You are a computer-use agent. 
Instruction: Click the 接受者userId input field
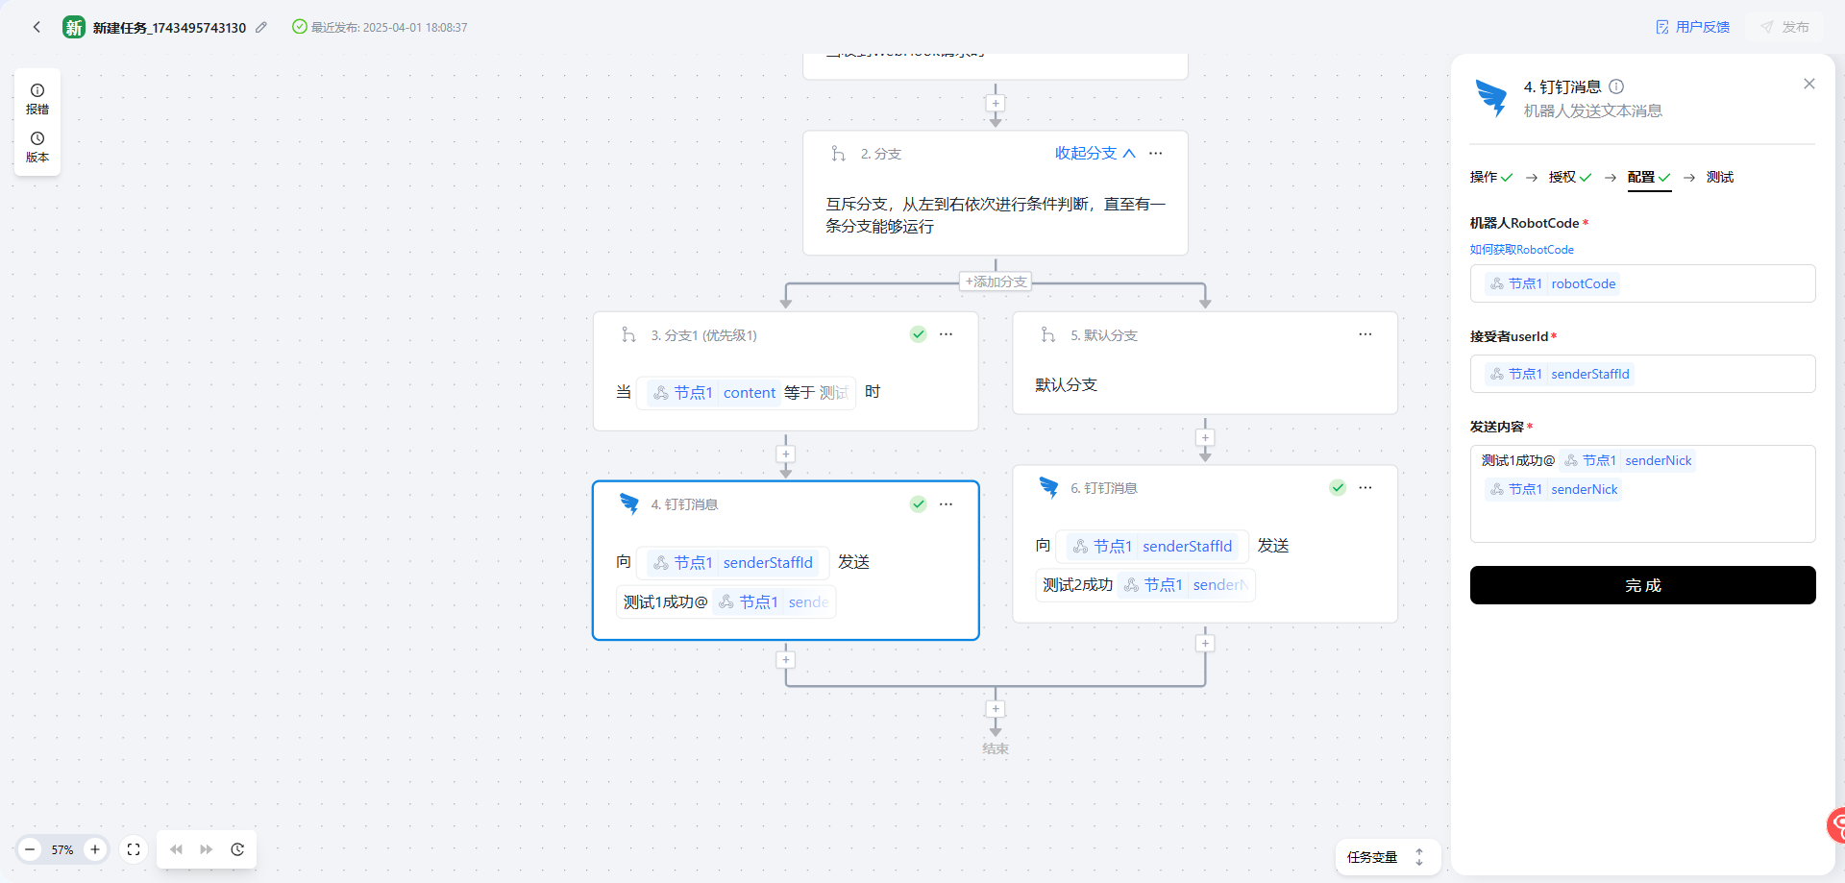(x=1642, y=374)
